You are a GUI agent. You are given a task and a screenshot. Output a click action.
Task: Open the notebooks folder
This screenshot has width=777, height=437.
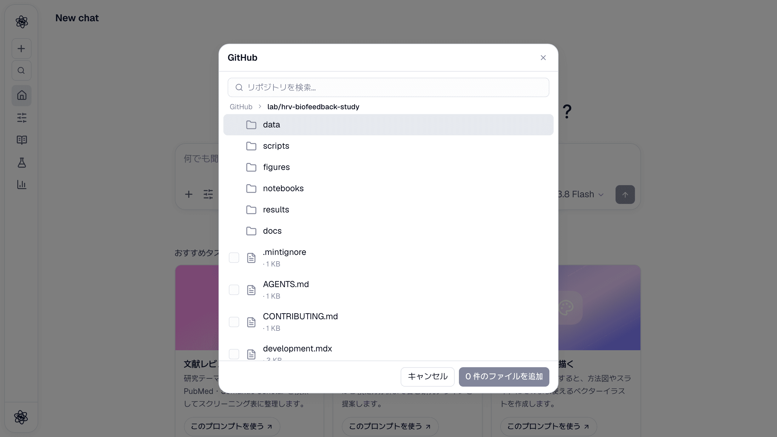click(388, 188)
